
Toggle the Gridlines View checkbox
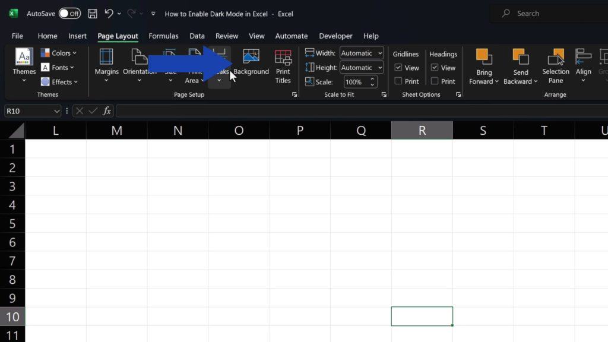(x=398, y=68)
